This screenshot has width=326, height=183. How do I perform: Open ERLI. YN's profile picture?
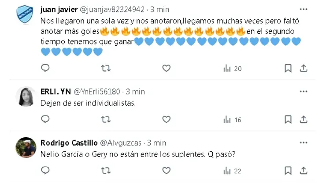[26, 96]
